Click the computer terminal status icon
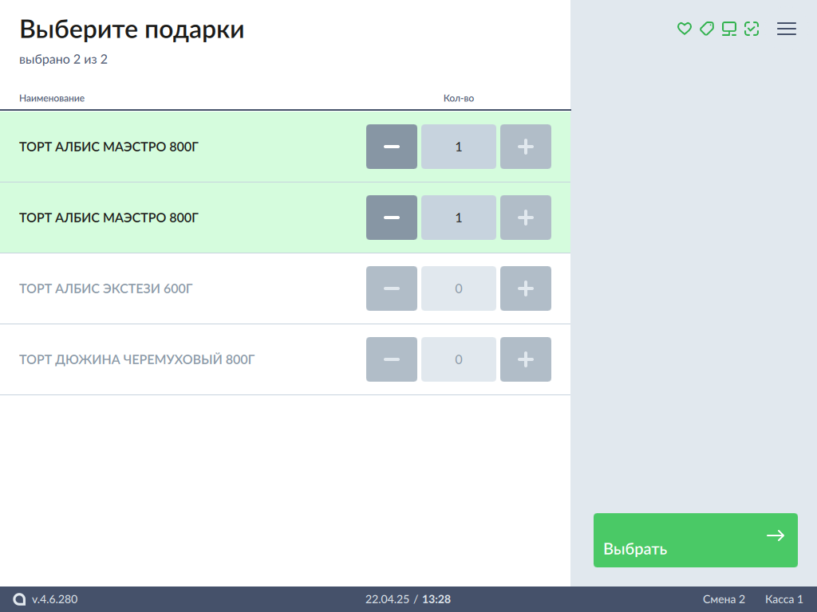 (x=728, y=29)
